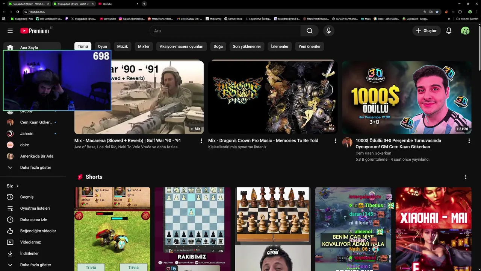
Task: Open the RAKİBİMİZ chess Short
Action: [x=192, y=229]
